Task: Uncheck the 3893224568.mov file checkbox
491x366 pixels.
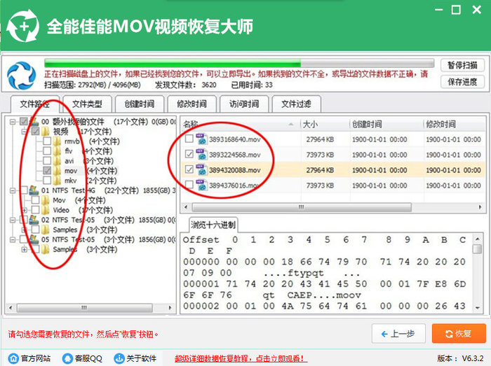Action: click(x=187, y=154)
